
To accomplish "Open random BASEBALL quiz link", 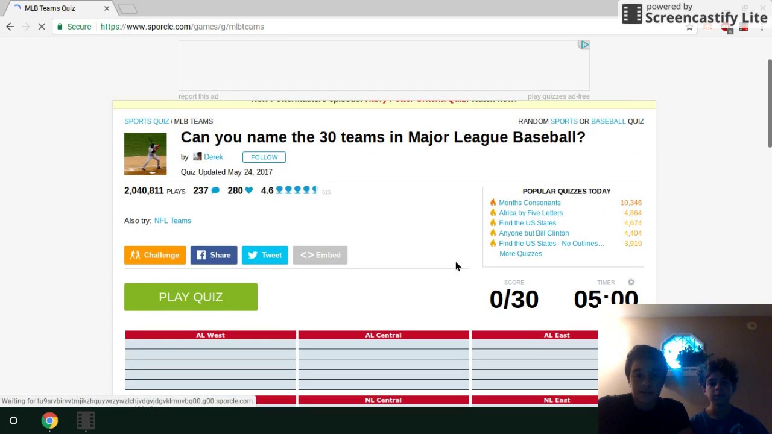I will tap(609, 121).
